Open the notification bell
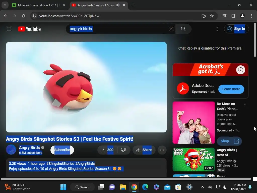The image size is (257, 193). [250, 187]
